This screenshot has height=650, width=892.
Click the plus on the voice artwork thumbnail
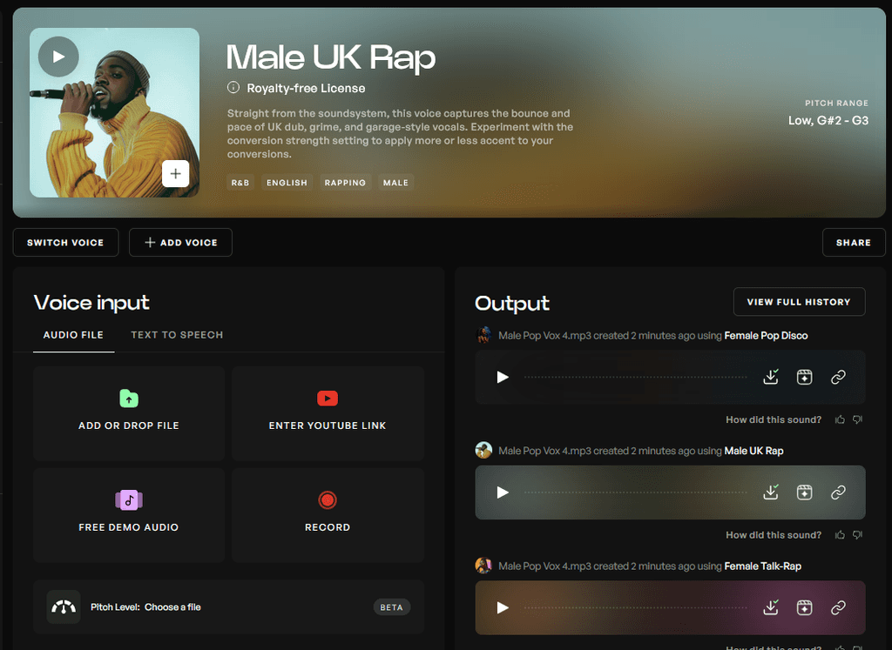click(x=175, y=173)
